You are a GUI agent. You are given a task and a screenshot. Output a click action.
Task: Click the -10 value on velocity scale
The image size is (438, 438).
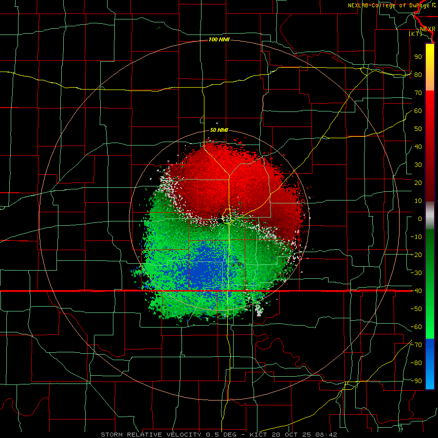tap(416, 237)
